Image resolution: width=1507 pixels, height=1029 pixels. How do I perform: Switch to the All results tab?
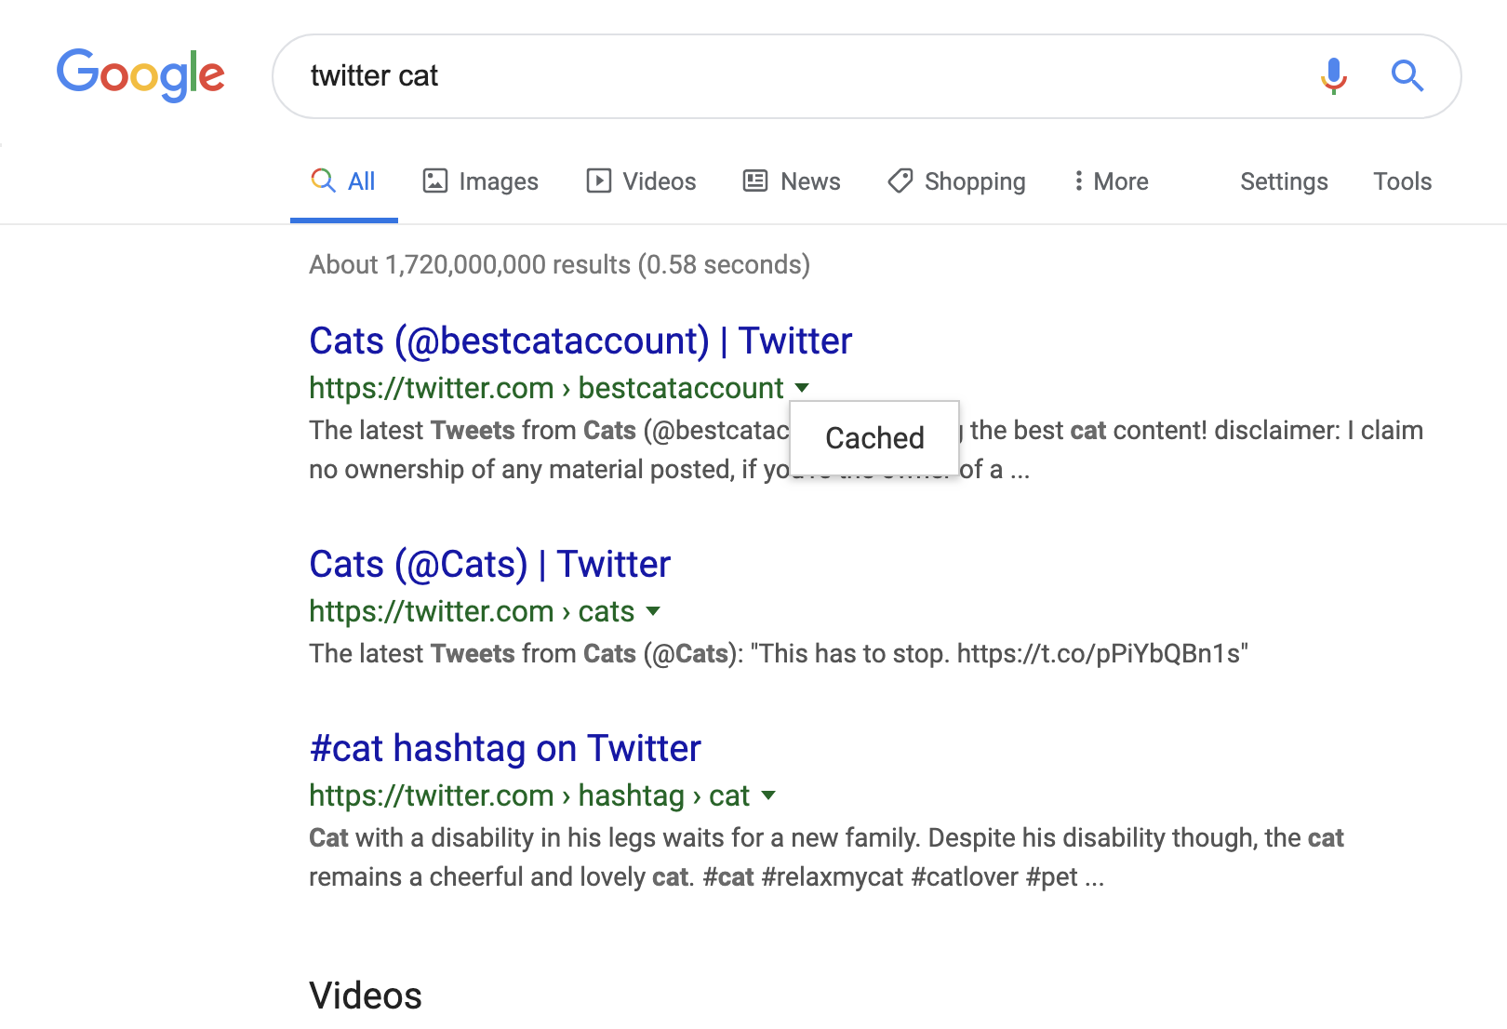[x=344, y=181]
